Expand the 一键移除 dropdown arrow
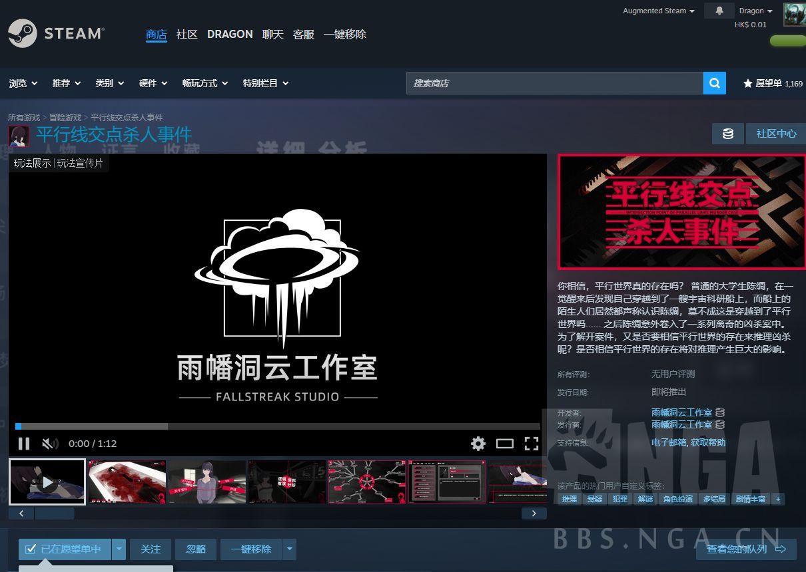 290,549
